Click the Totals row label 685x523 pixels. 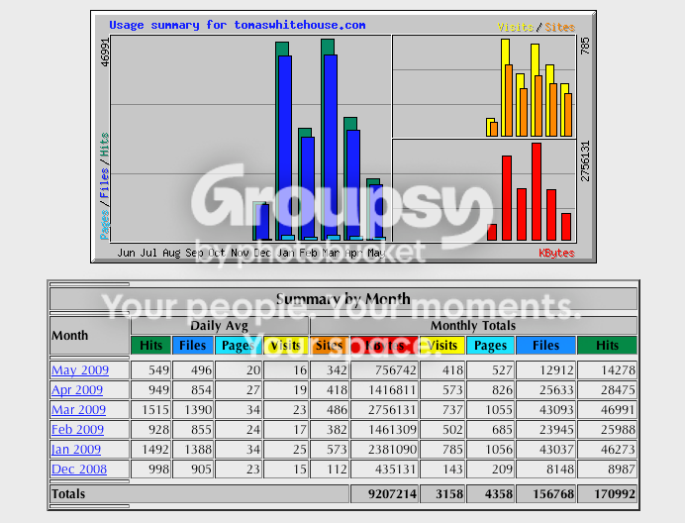click(x=68, y=494)
